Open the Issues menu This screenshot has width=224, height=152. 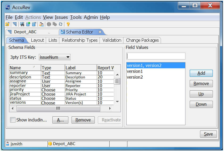61,17
